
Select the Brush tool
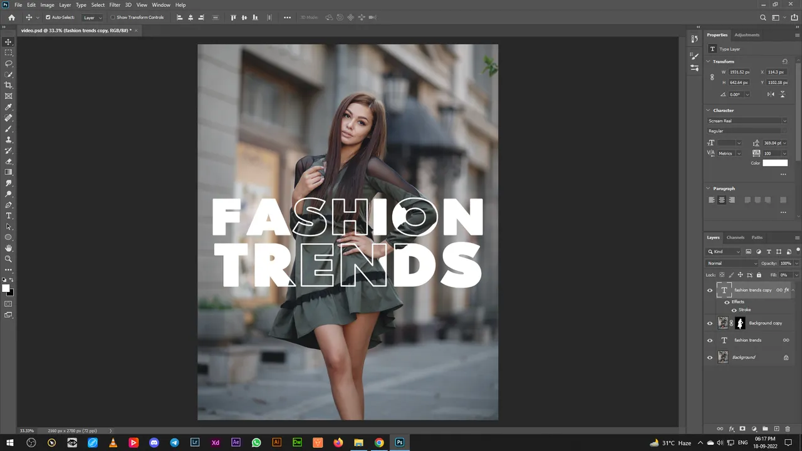click(8, 128)
